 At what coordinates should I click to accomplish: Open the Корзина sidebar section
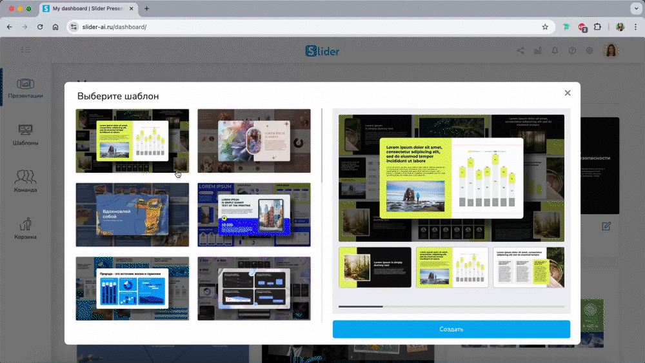(x=25, y=229)
